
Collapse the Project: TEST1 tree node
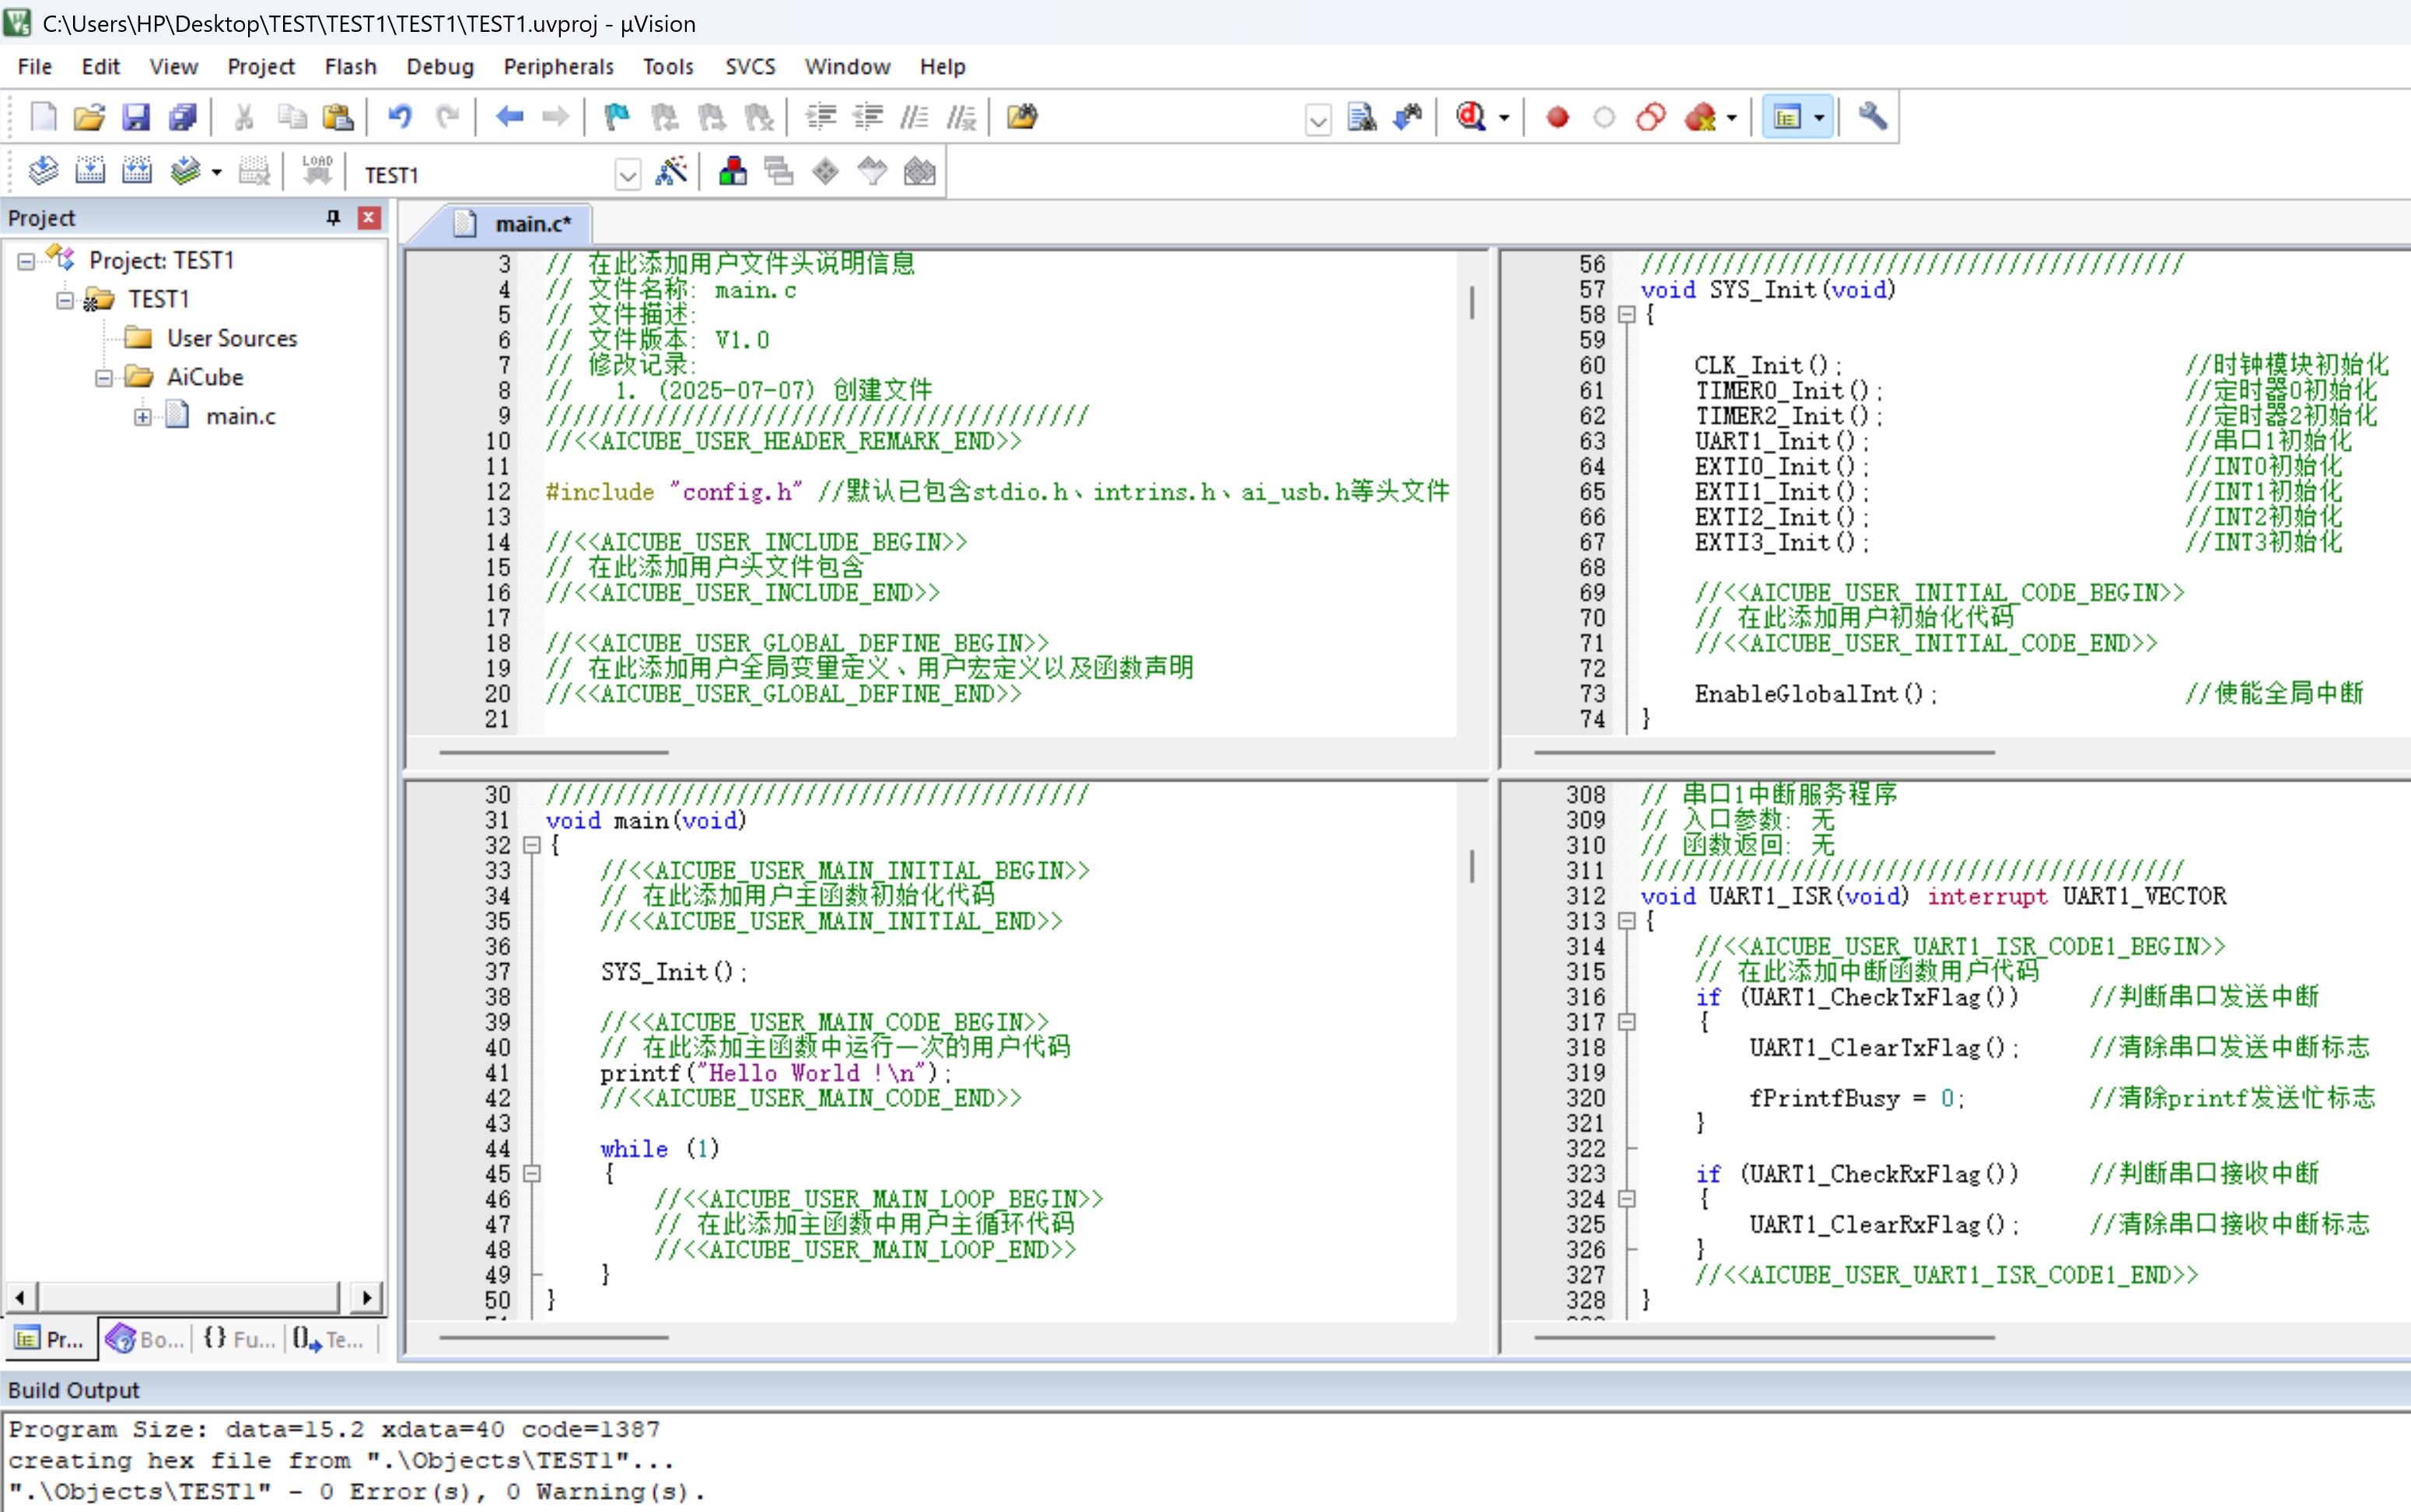pos(26,261)
